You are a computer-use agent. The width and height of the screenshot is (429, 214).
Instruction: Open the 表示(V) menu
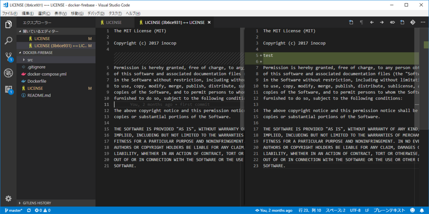60,13
